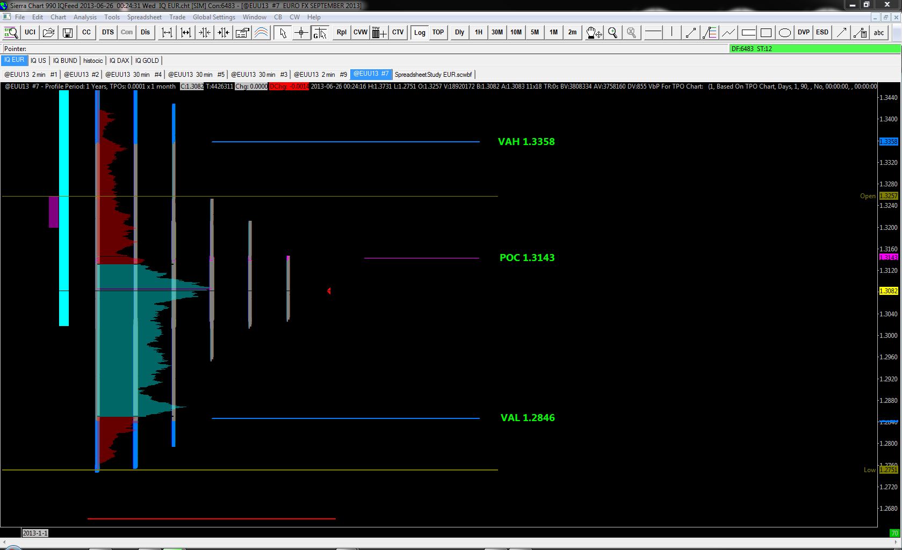The width and height of the screenshot is (902, 550).
Task: Switch chart to 1H timeframe
Action: 479,32
